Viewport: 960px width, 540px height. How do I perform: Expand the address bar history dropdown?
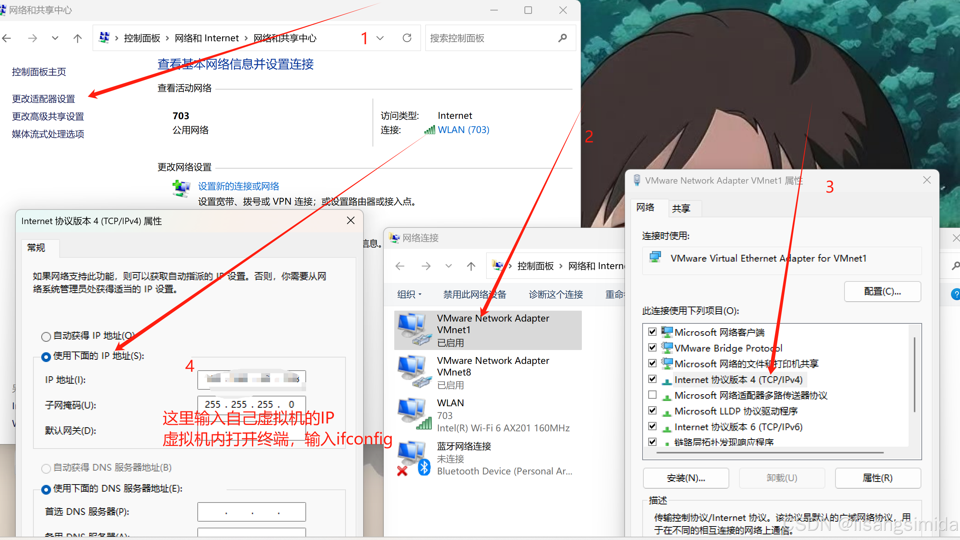tap(380, 38)
